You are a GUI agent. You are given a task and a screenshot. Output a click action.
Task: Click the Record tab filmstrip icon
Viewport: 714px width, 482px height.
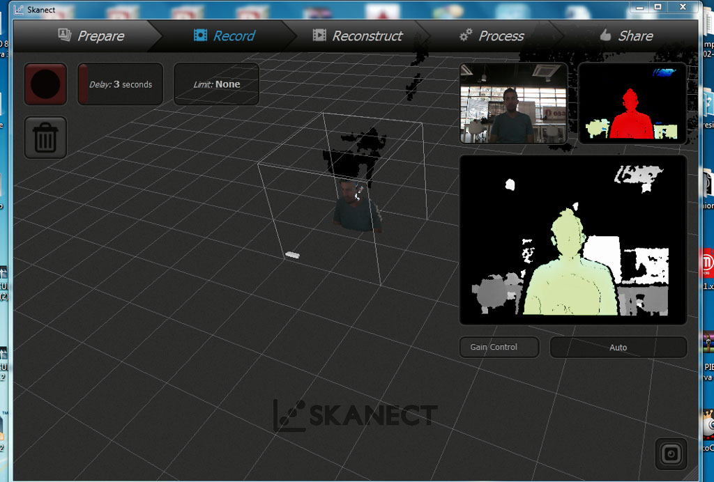(200, 35)
